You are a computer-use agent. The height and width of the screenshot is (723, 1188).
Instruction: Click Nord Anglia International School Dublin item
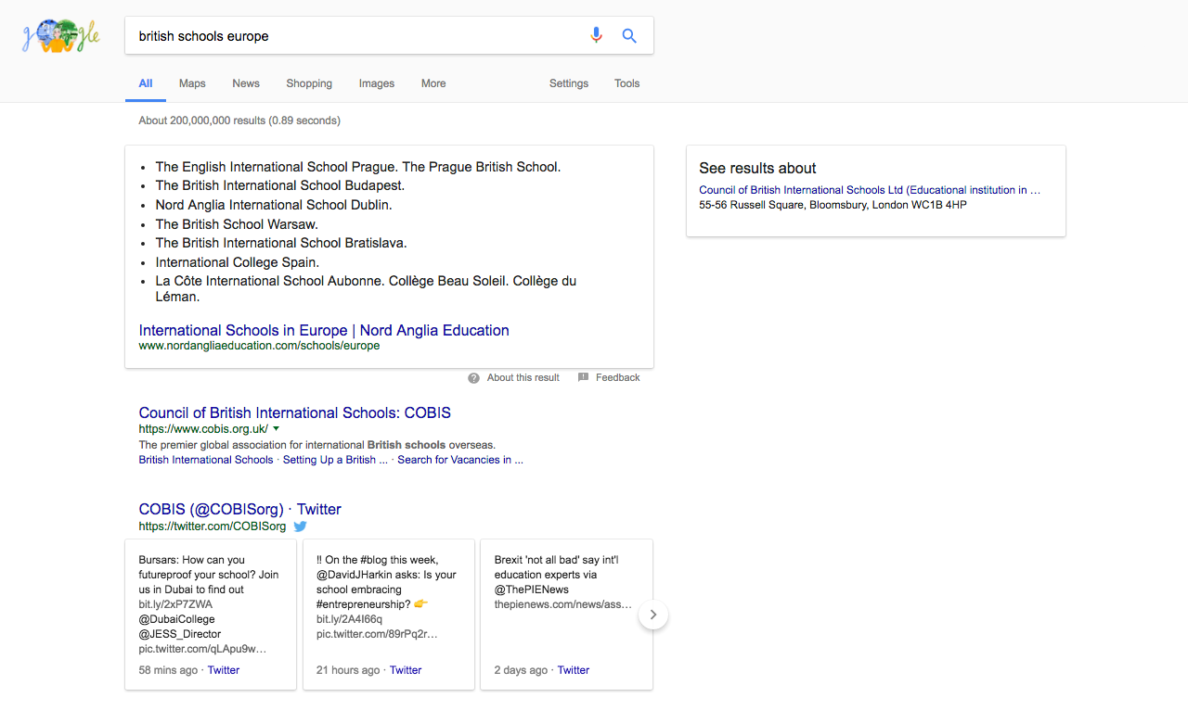pyautogui.click(x=274, y=205)
